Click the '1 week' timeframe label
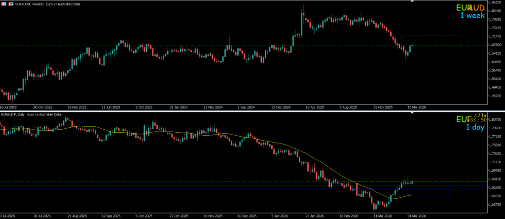This screenshot has width=505, height=219. click(472, 16)
